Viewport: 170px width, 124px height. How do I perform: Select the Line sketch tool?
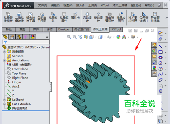[x=160, y=46]
